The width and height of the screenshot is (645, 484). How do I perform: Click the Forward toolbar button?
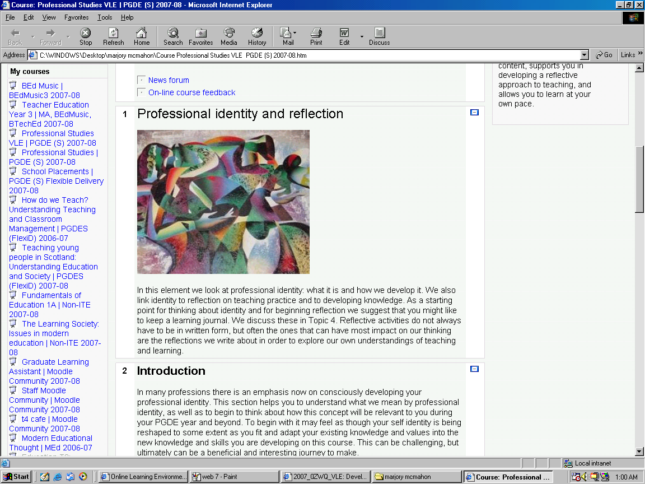point(50,36)
